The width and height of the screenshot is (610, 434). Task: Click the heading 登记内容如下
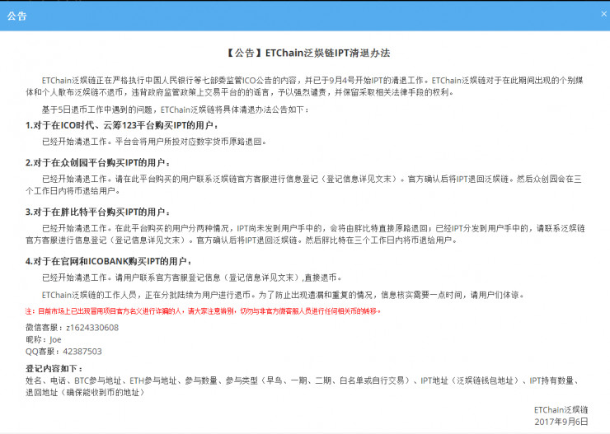[54, 369]
